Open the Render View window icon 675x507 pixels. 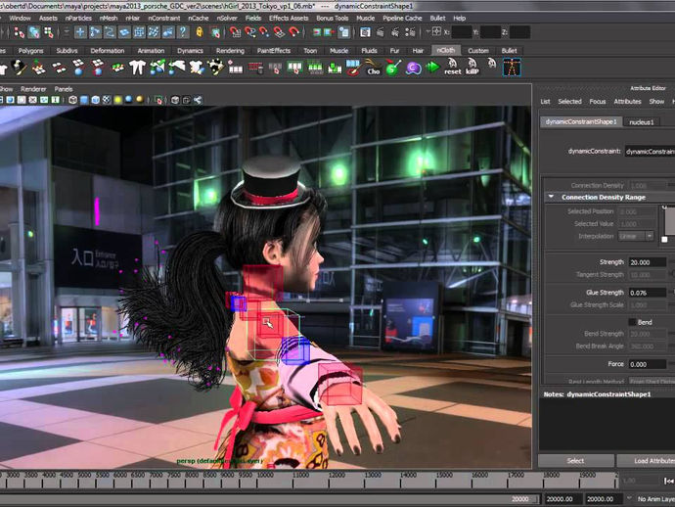click(x=365, y=32)
